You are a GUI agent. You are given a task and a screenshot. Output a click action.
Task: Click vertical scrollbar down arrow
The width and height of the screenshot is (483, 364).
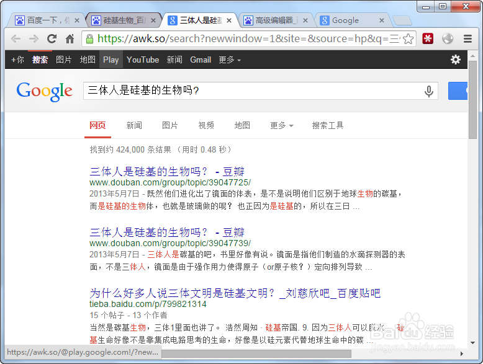472,343
